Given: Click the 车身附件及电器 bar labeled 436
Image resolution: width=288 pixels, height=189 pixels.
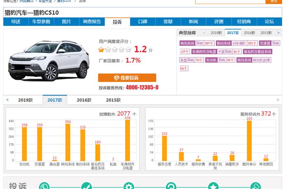Looking at the screenshot, I should coord(128,140).
